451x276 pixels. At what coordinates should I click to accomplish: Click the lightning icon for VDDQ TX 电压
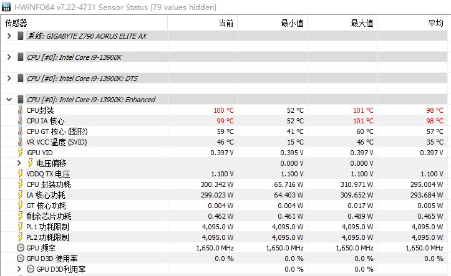click(x=20, y=174)
